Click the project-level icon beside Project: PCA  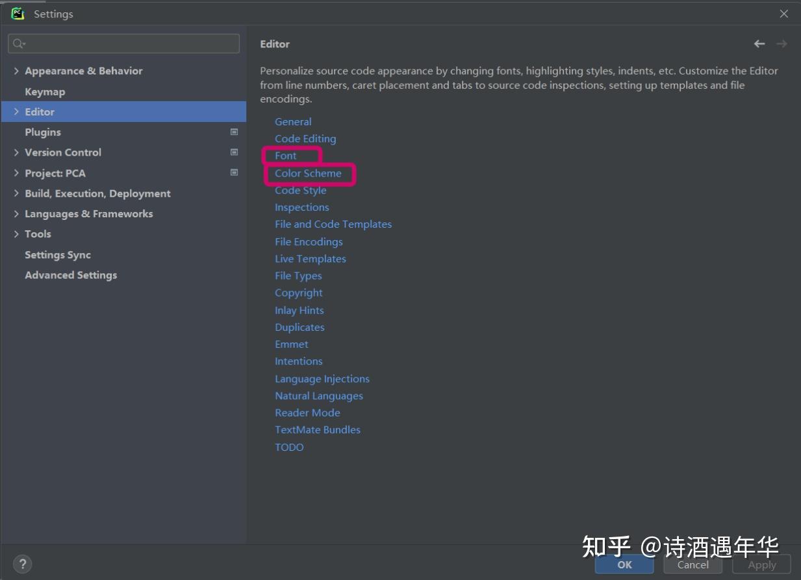(x=235, y=173)
